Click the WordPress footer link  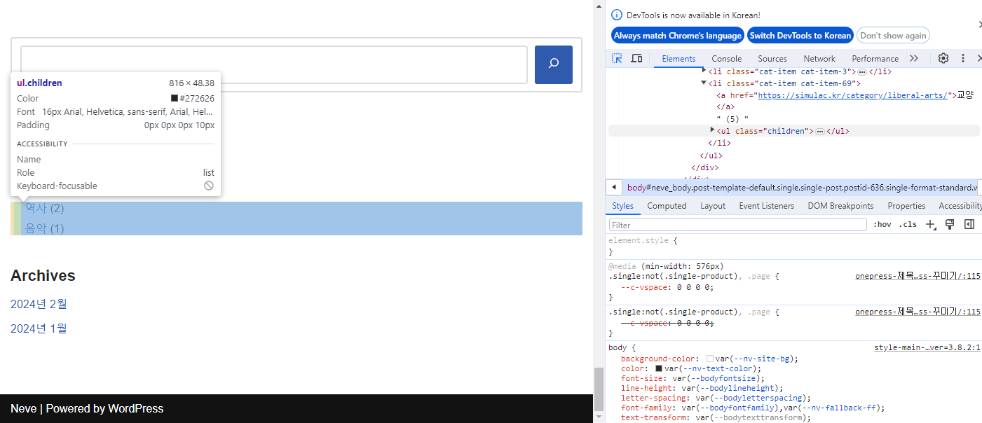pos(135,409)
